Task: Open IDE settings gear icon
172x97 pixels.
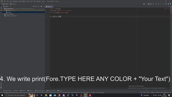Action: 169,4
